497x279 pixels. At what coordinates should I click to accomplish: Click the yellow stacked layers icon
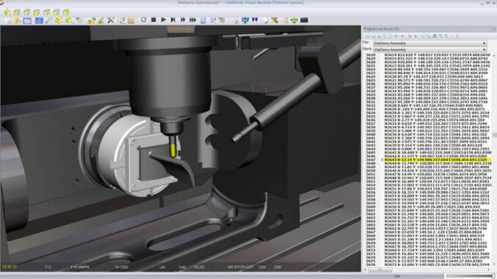[x=59, y=21]
